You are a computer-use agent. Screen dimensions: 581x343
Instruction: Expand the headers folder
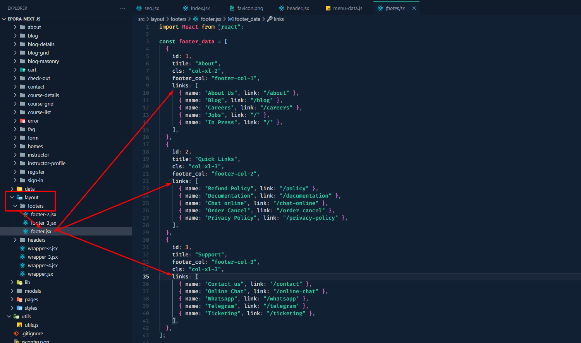[15, 240]
